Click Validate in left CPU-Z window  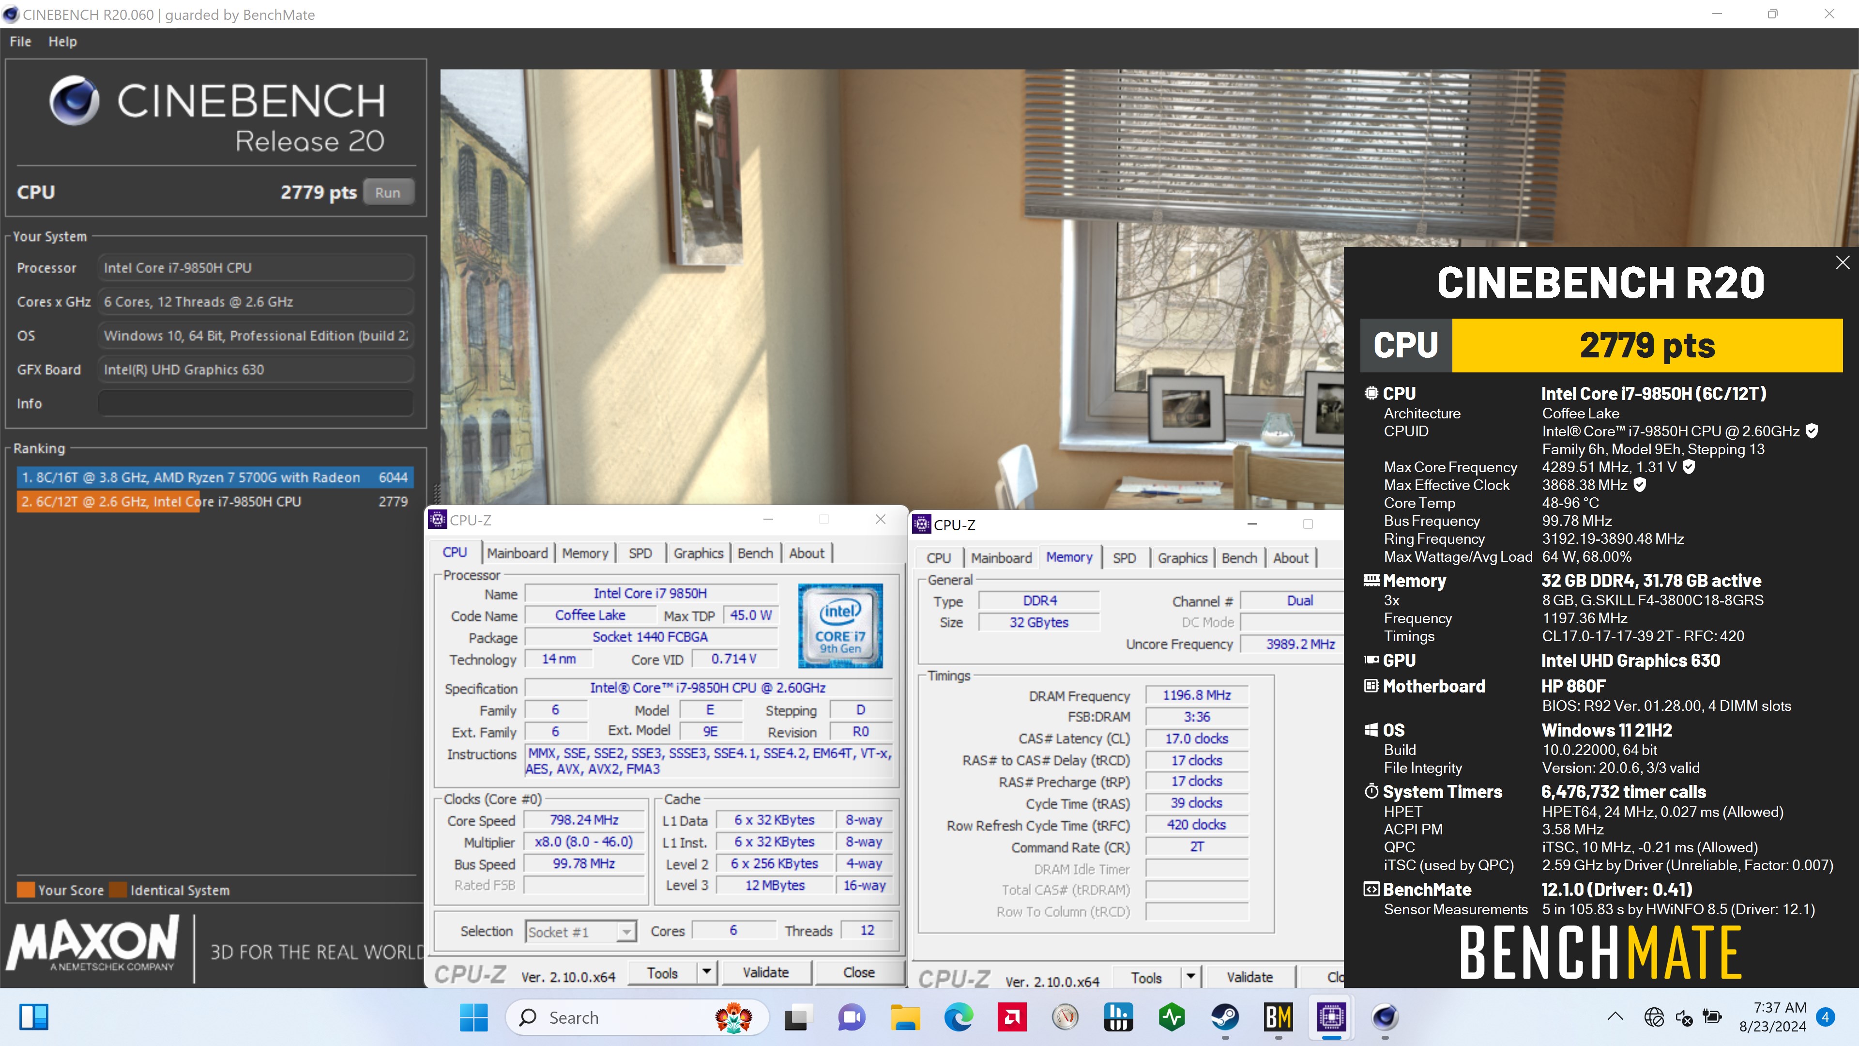(766, 972)
